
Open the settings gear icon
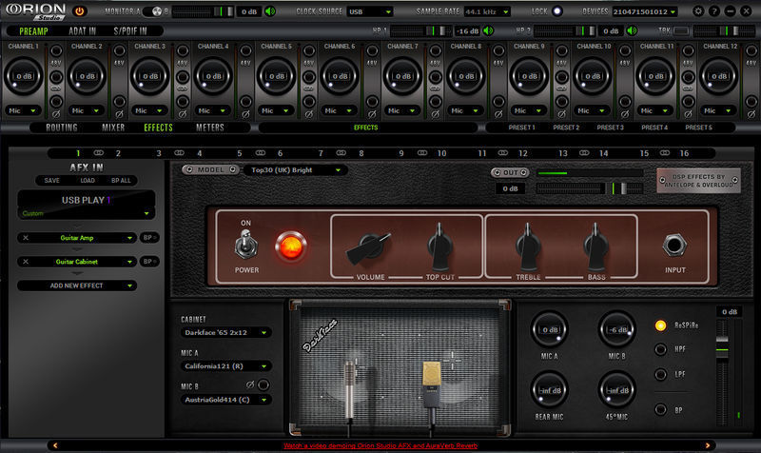click(x=698, y=10)
